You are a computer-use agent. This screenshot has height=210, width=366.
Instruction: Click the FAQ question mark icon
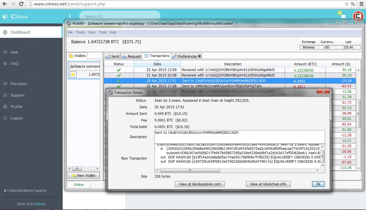pos(5,64)
